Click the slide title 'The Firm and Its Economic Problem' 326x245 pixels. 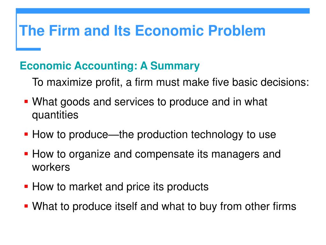[142, 31]
